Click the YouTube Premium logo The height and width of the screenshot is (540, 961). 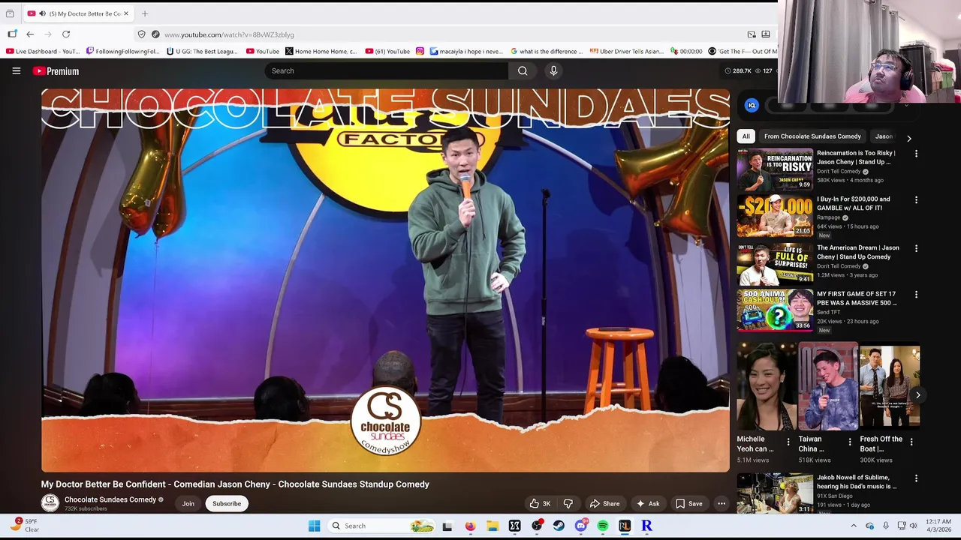pyautogui.click(x=56, y=71)
